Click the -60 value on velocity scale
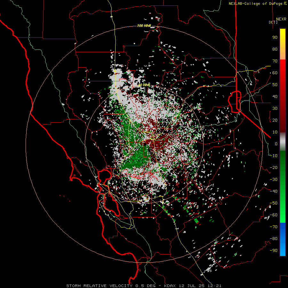This screenshot has height=288, width=288. (x=274, y=215)
